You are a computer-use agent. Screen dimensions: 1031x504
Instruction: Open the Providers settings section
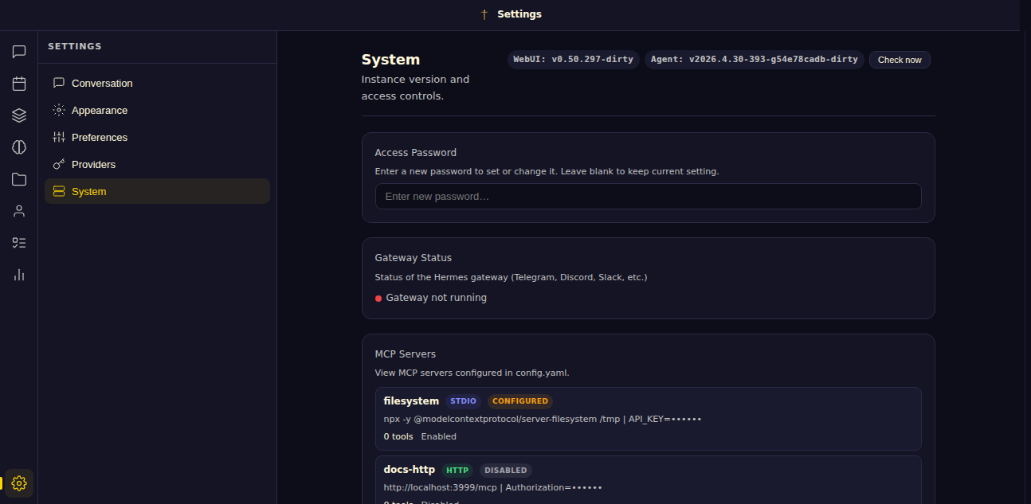point(157,164)
